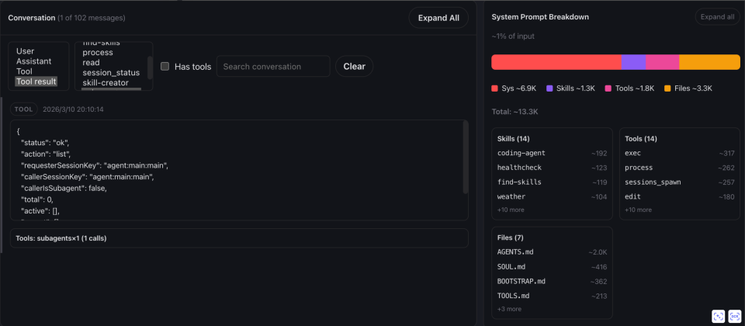Click the "callerSessionKey" JSON line
The image size is (745, 326).
[88, 177]
